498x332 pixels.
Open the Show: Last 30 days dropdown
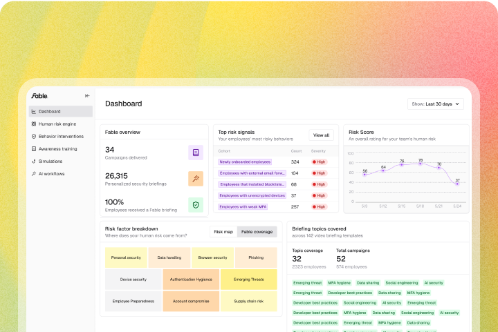436,104
